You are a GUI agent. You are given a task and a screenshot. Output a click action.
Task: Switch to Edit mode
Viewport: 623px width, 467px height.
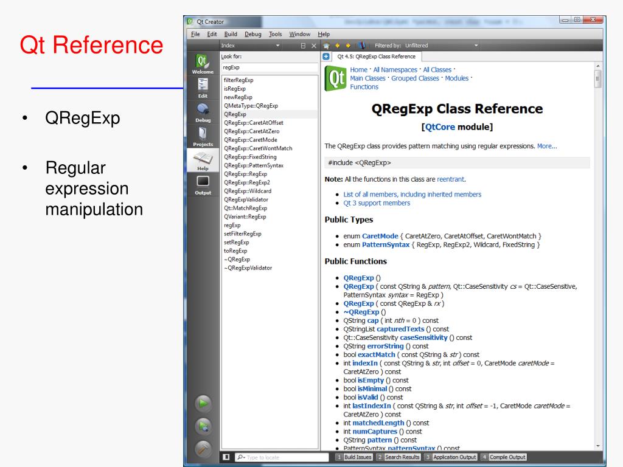point(203,88)
